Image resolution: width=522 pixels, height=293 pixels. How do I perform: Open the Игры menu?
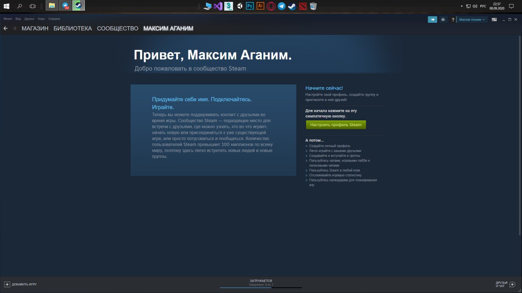41,19
